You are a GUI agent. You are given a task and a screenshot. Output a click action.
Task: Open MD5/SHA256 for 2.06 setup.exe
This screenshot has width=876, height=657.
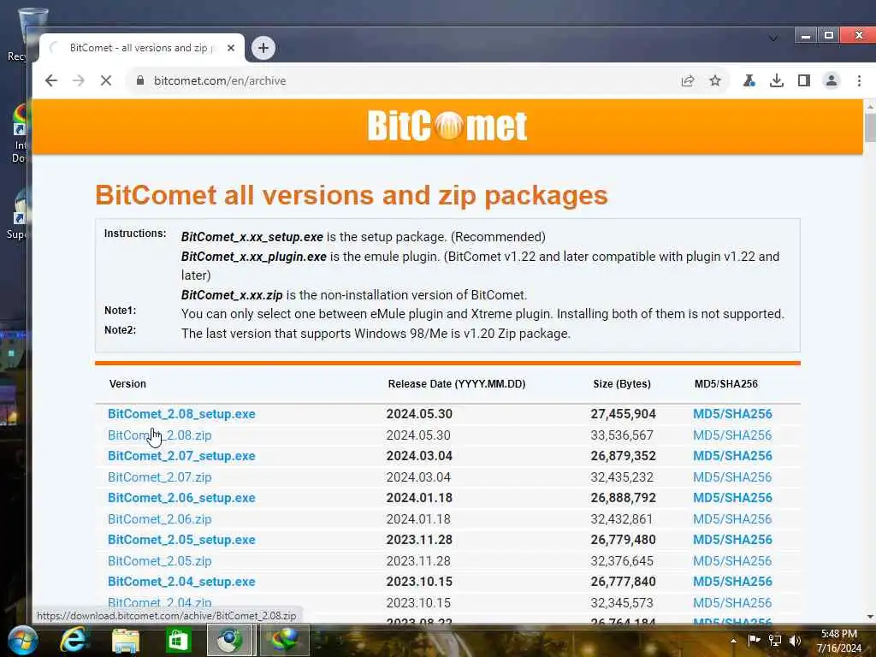click(x=732, y=498)
